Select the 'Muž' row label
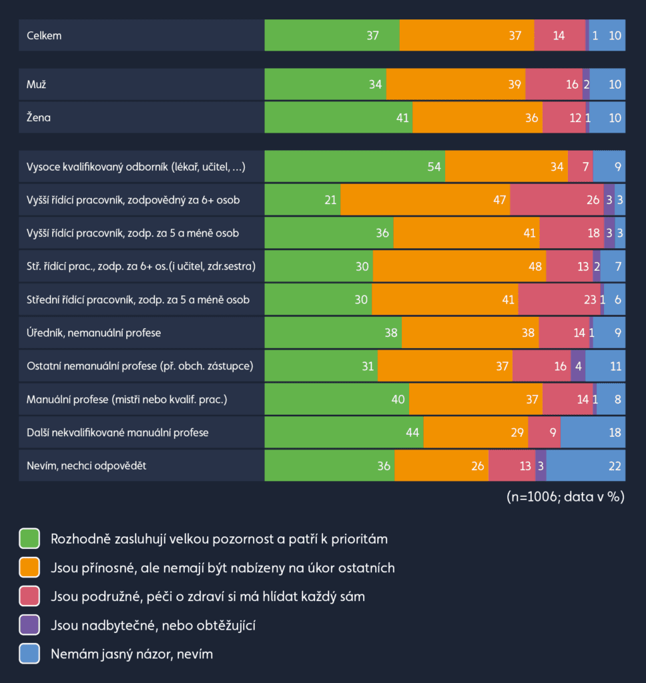The height and width of the screenshot is (683, 646). [36, 85]
